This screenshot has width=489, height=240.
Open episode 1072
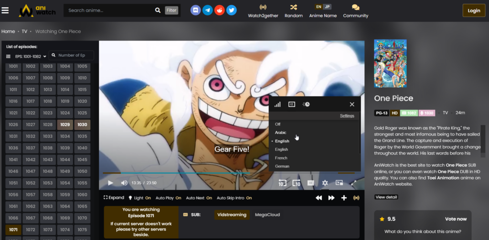point(31,230)
